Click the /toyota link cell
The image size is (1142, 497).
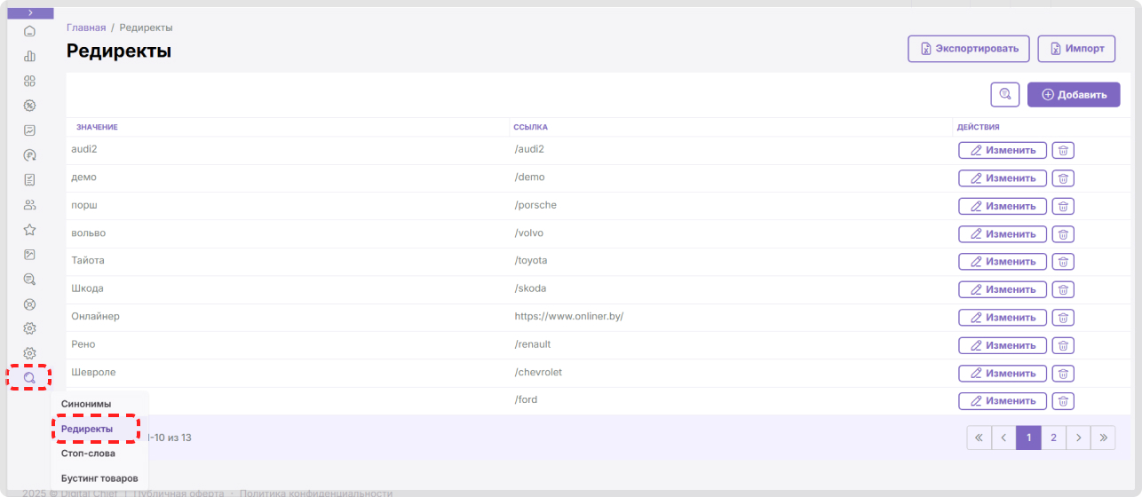[x=531, y=260]
